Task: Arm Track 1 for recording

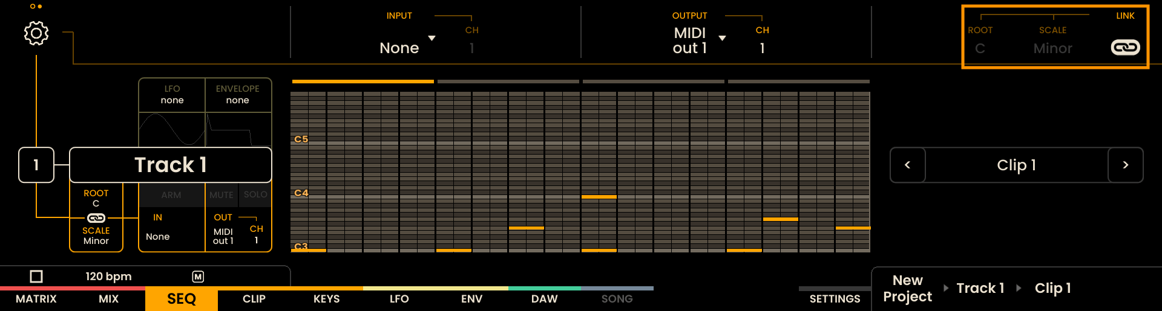Action: point(171,195)
